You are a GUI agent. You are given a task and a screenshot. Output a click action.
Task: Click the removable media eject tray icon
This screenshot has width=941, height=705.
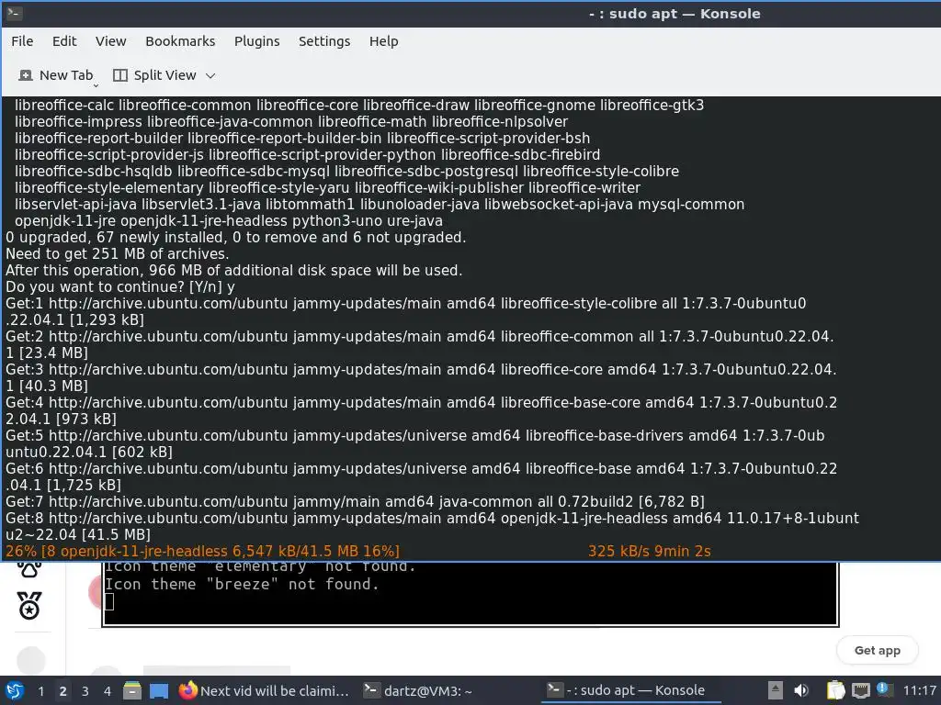coord(776,690)
